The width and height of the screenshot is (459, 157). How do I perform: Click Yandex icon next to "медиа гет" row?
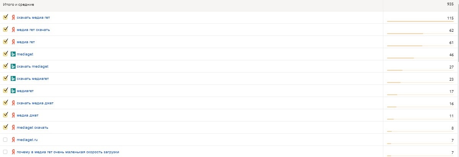(13, 42)
